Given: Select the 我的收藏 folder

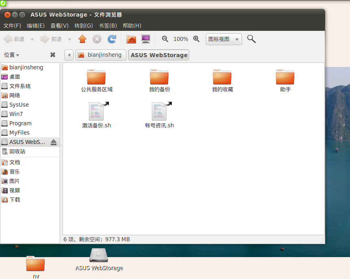Looking at the screenshot, I should tap(223, 81).
